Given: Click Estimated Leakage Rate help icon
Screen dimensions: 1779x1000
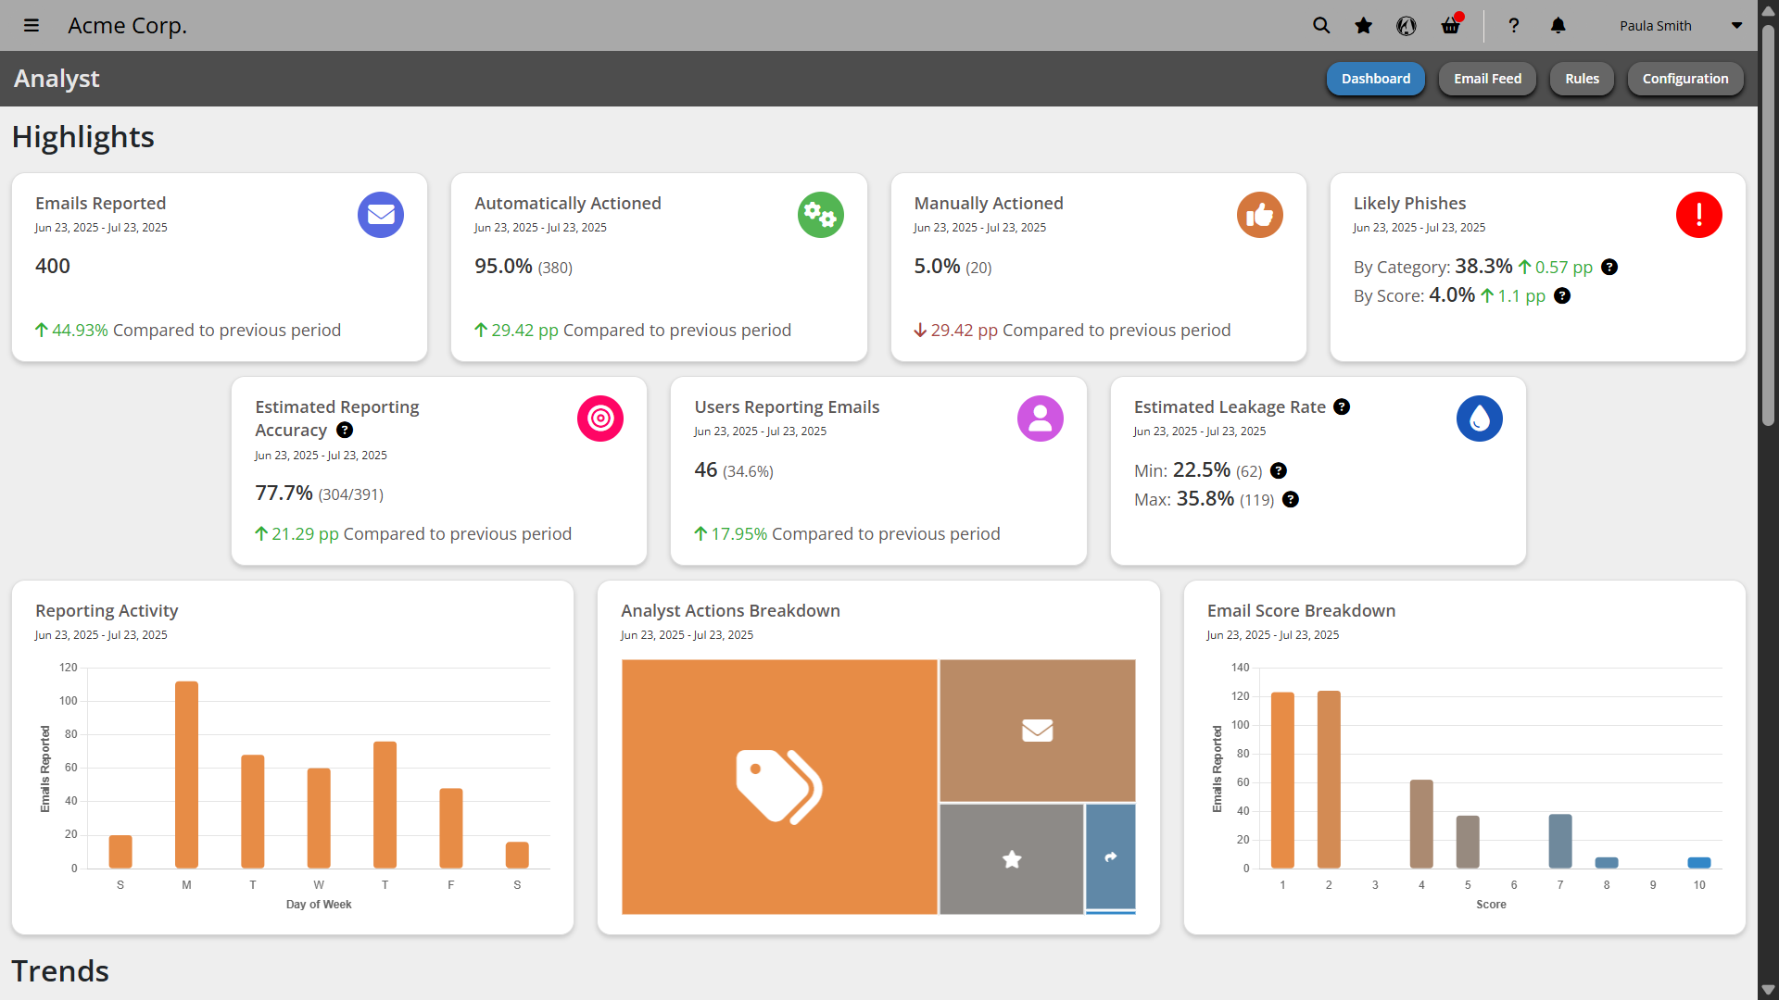Looking at the screenshot, I should coord(1342,407).
